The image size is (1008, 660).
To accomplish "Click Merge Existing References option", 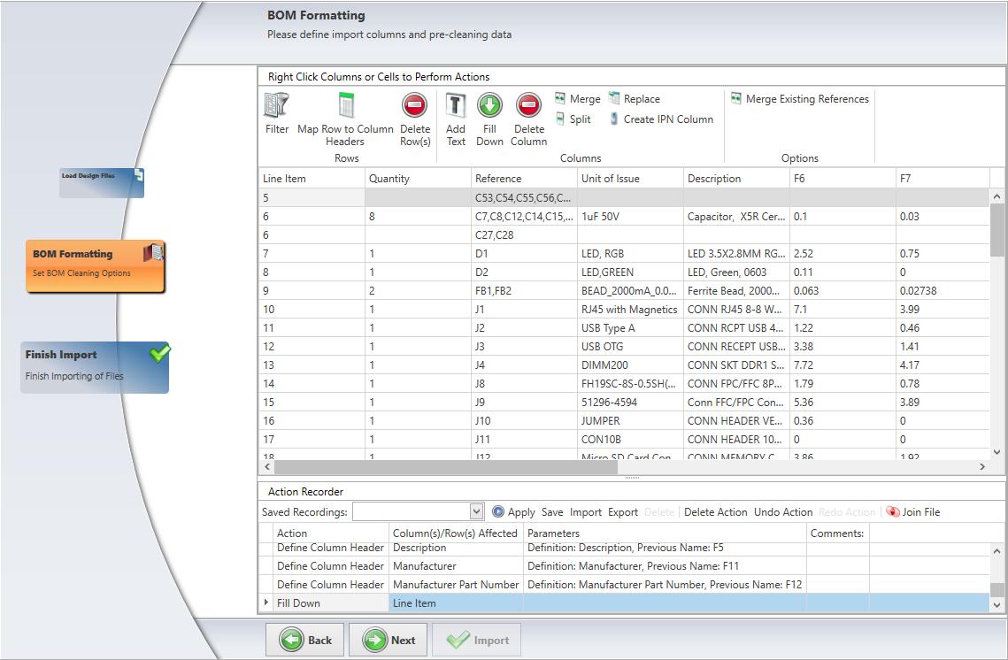I will (799, 99).
